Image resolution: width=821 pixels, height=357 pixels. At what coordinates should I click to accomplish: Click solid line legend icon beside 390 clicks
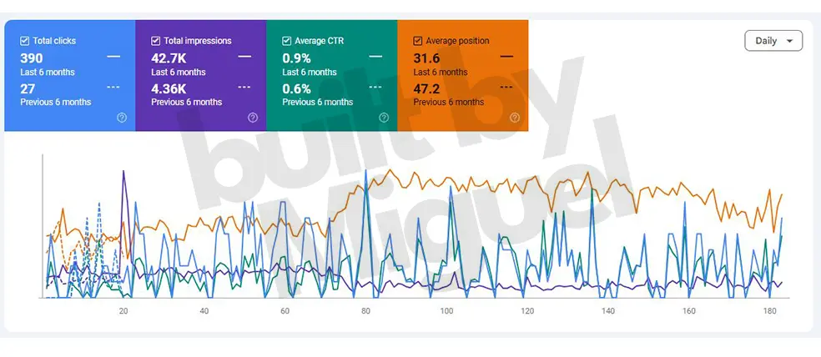pyautogui.click(x=113, y=57)
